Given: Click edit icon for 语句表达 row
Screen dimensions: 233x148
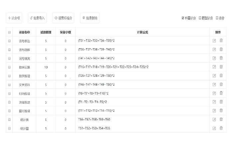Looking at the screenshot, I should click(214, 41).
